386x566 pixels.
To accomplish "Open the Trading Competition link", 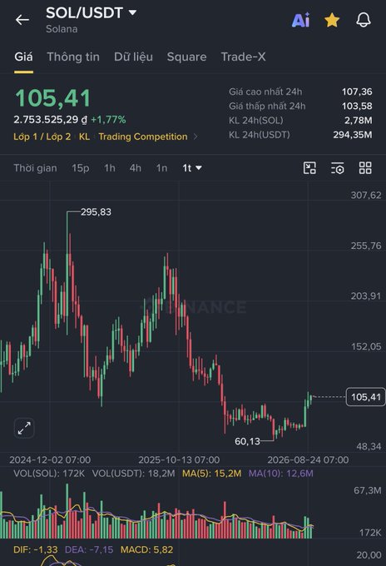I will pyautogui.click(x=143, y=137).
